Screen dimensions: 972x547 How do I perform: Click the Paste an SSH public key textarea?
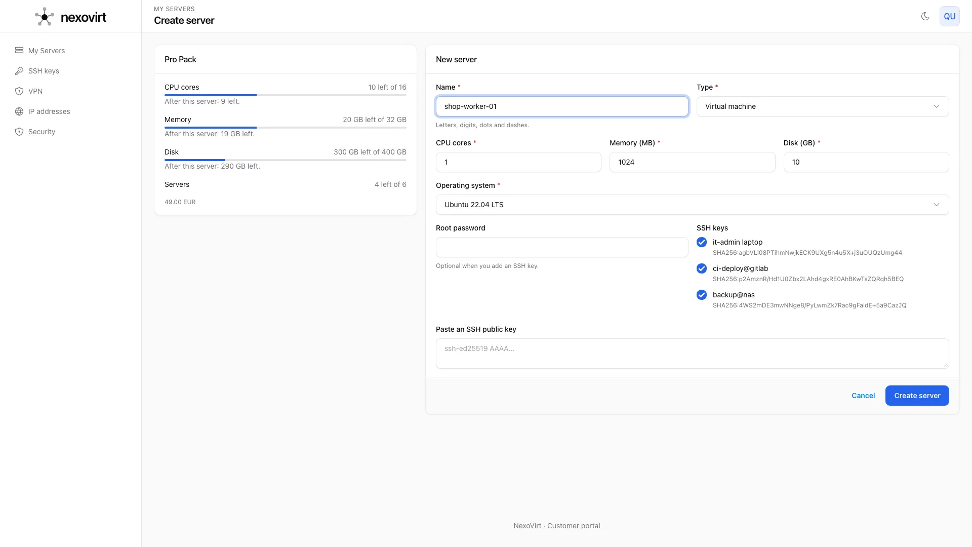(692, 354)
